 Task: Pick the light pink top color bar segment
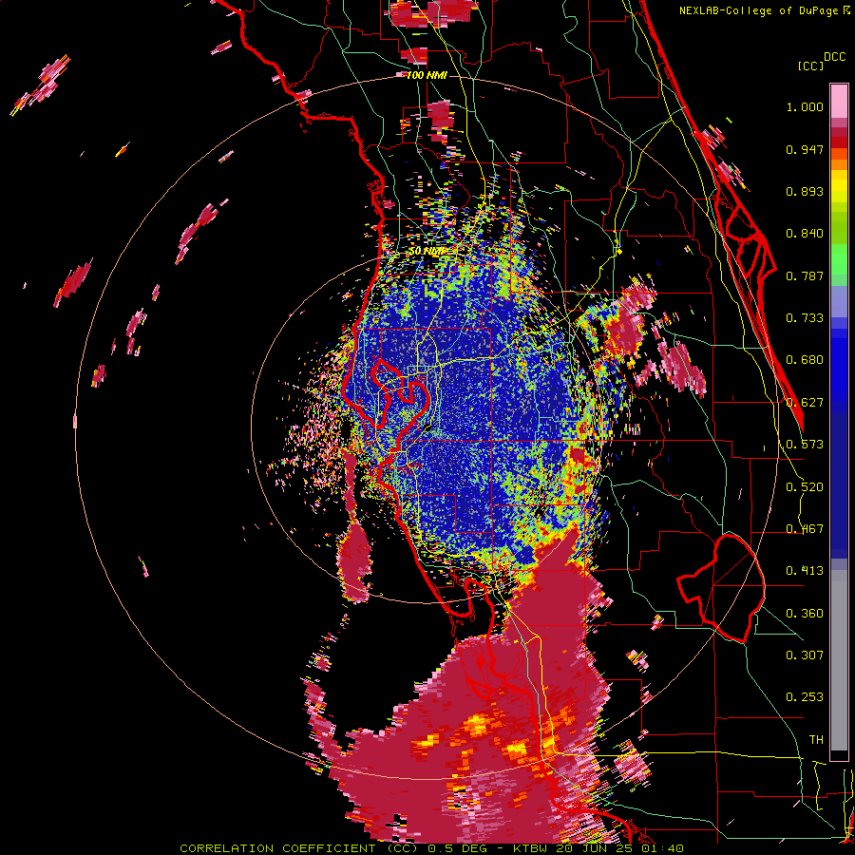tap(839, 101)
